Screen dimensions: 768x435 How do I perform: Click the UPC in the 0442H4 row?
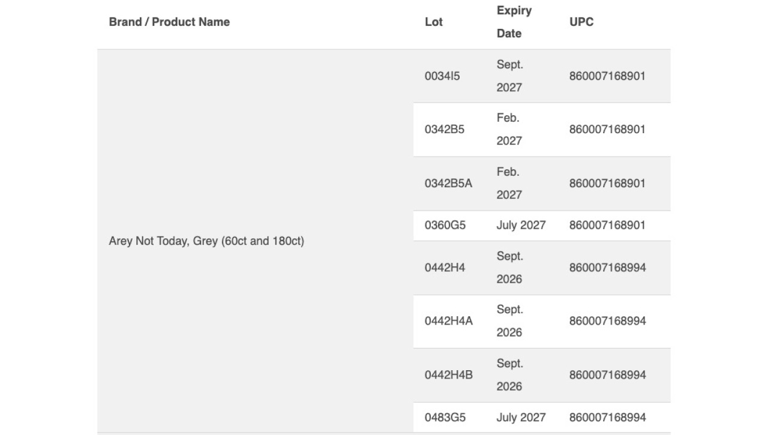click(608, 268)
